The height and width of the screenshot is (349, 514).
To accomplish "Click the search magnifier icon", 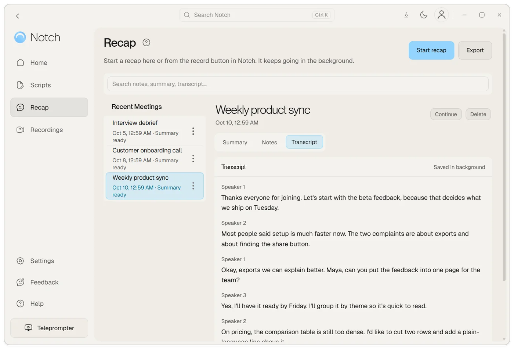I will (x=187, y=15).
